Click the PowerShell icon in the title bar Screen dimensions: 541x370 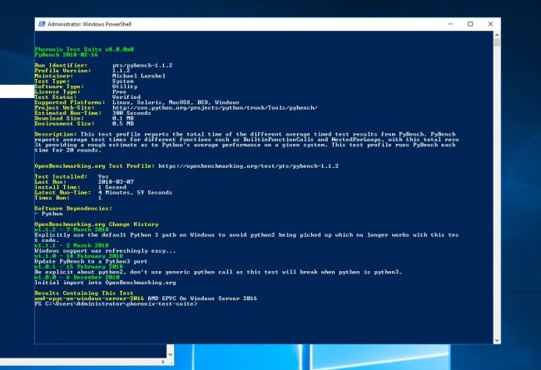pos(39,26)
